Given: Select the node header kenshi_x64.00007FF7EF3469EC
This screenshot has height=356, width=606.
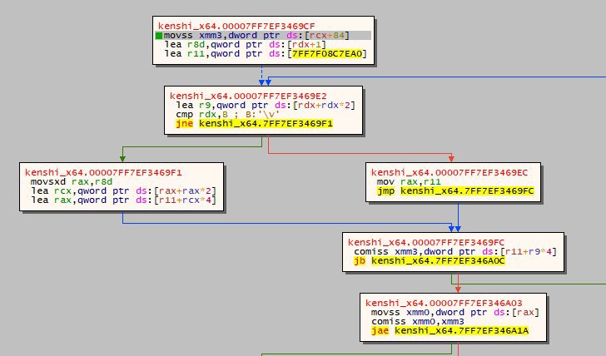Looking at the screenshot, I should click(450, 173).
